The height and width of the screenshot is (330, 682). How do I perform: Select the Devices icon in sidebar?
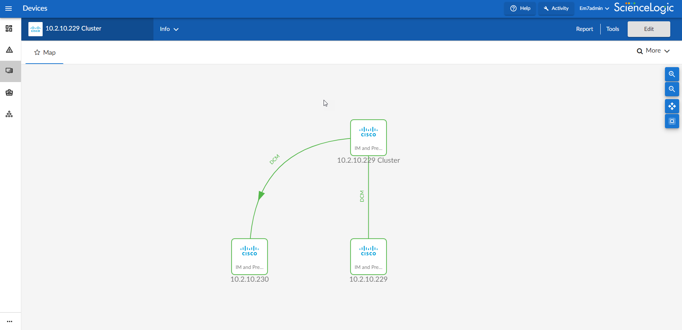(9, 71)
